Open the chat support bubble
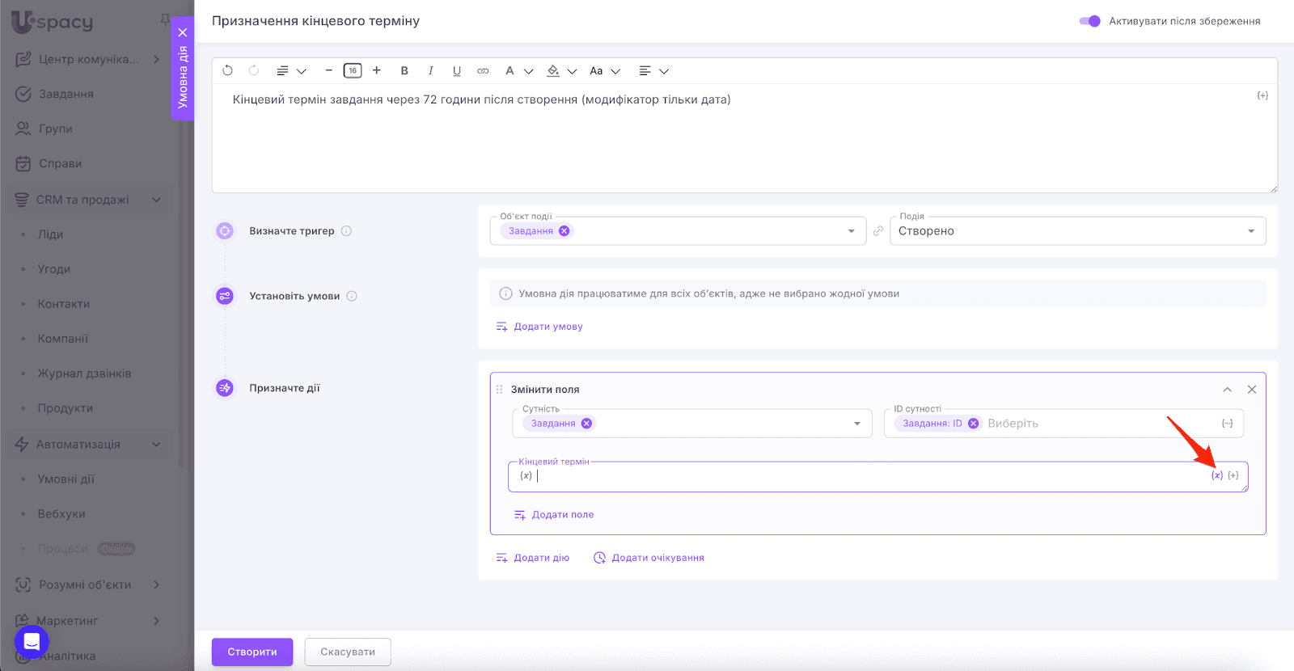This screenshot has height=671, width=1294. click(x=32, y=642)
